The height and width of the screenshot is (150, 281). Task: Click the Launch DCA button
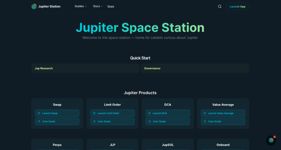(168, 113)
